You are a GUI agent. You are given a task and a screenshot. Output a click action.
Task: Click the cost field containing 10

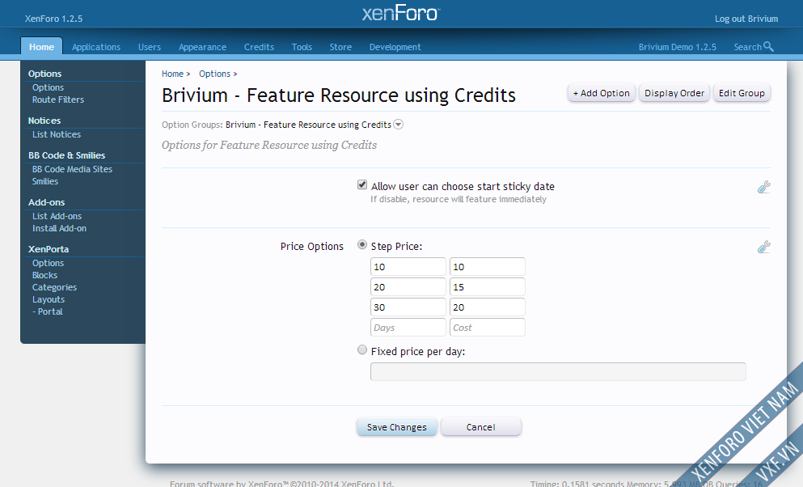click(x=488, y=267)
